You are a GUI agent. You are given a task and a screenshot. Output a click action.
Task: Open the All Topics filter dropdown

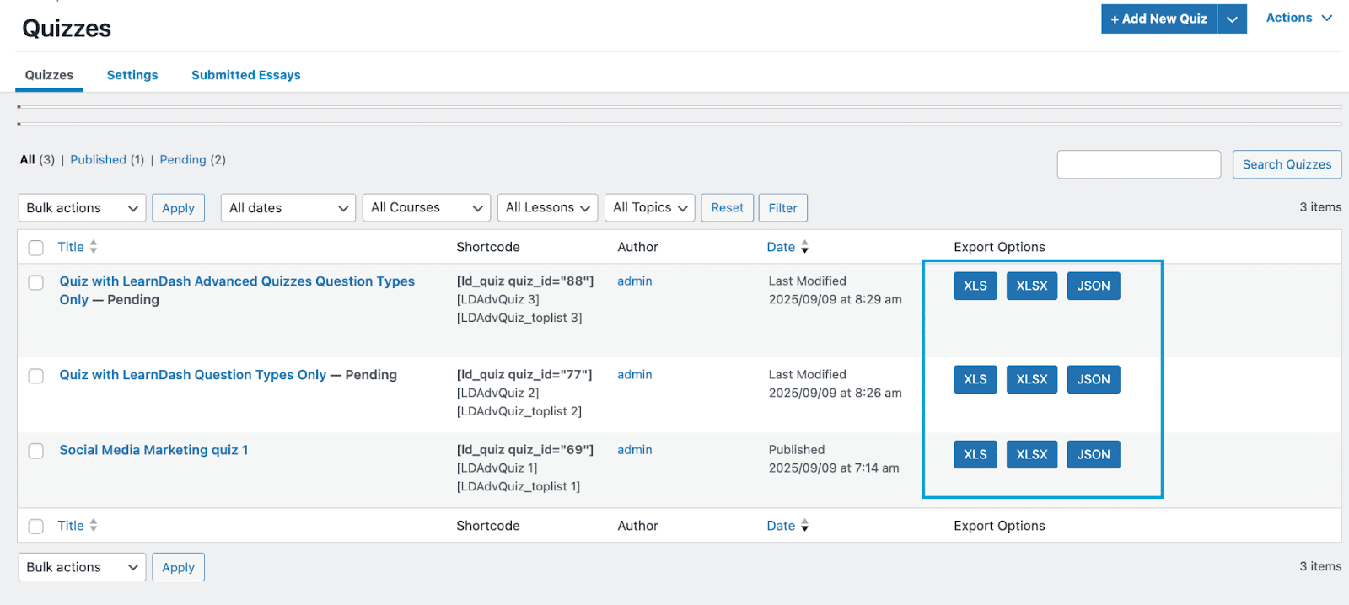tap(649, 208)
